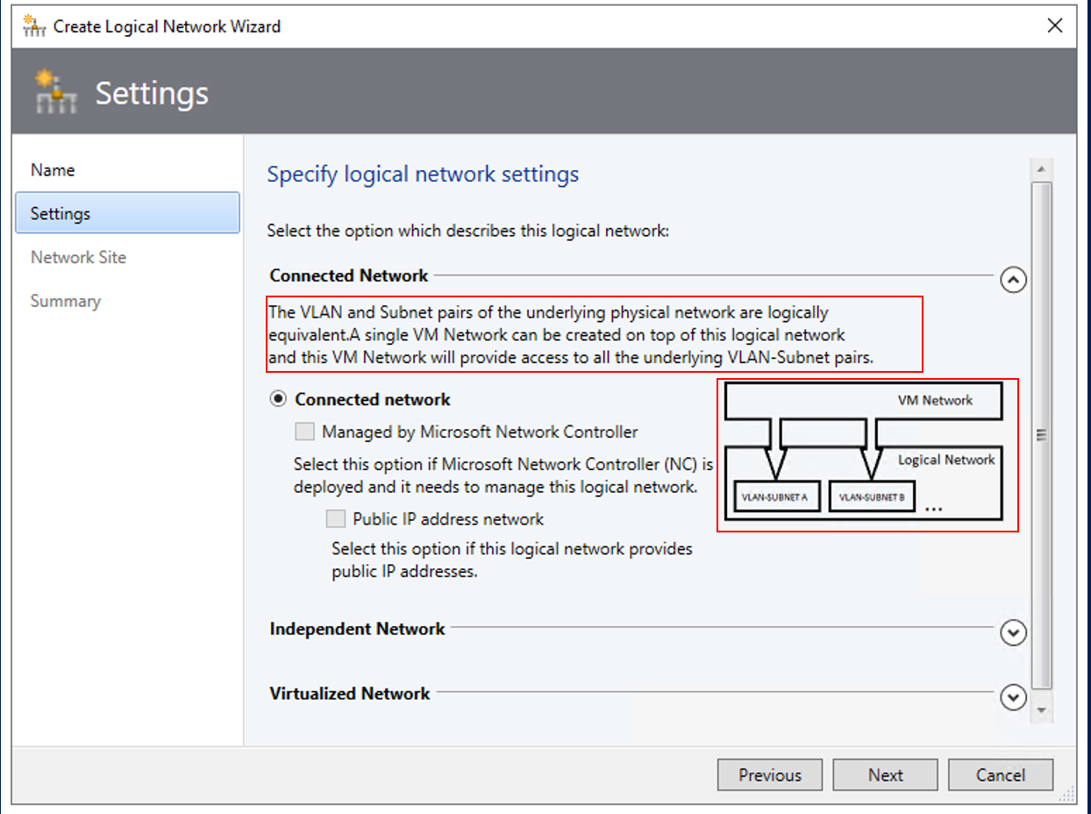Expand the Independent Network section
Image resolution: width=1091 pixels, height=814 pixels.
(x=1014, y=632)
